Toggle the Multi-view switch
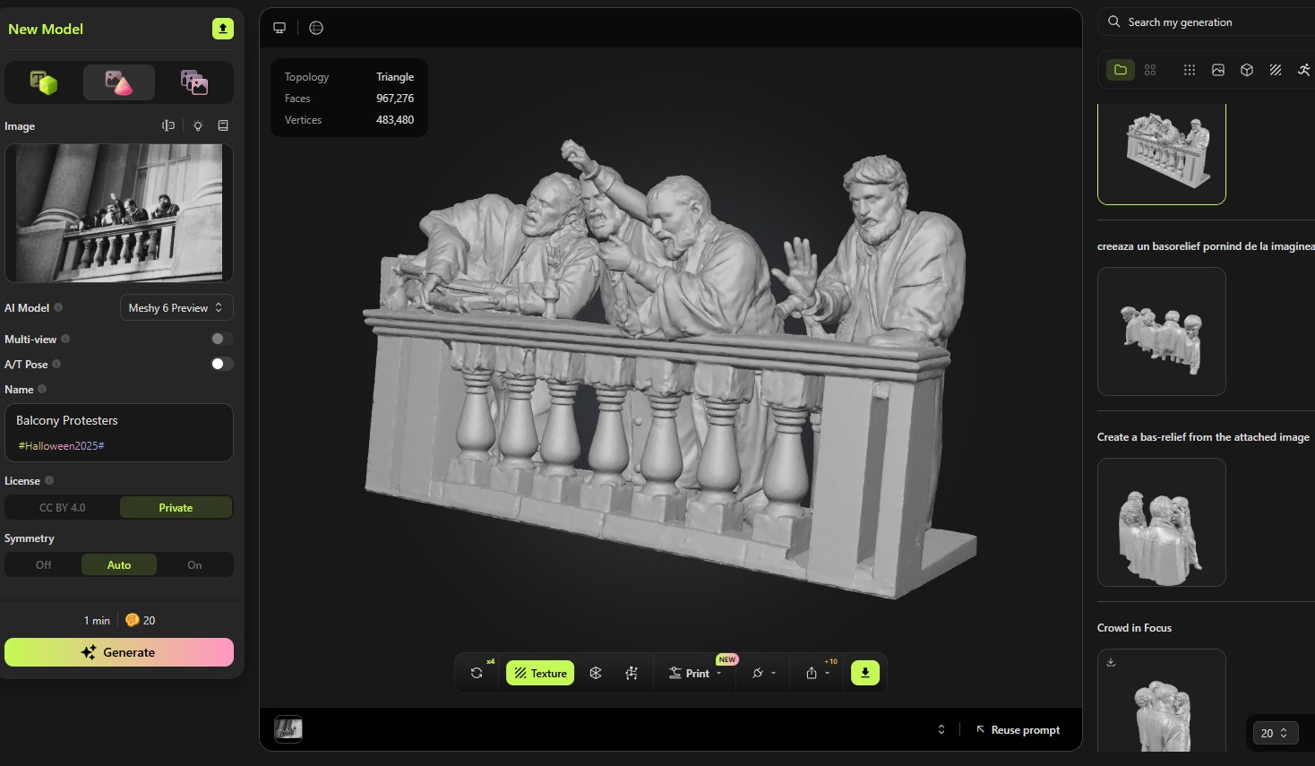Screen dimensions: 1315x766 point(221,339)
